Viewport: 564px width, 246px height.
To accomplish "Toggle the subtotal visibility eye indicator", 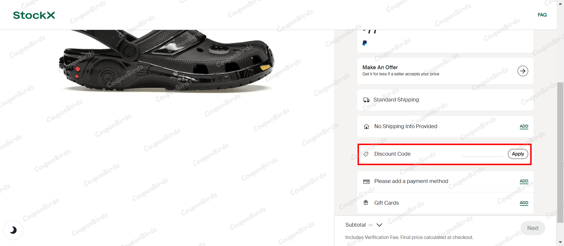I will pyautogui.click(x=371, y=225).
